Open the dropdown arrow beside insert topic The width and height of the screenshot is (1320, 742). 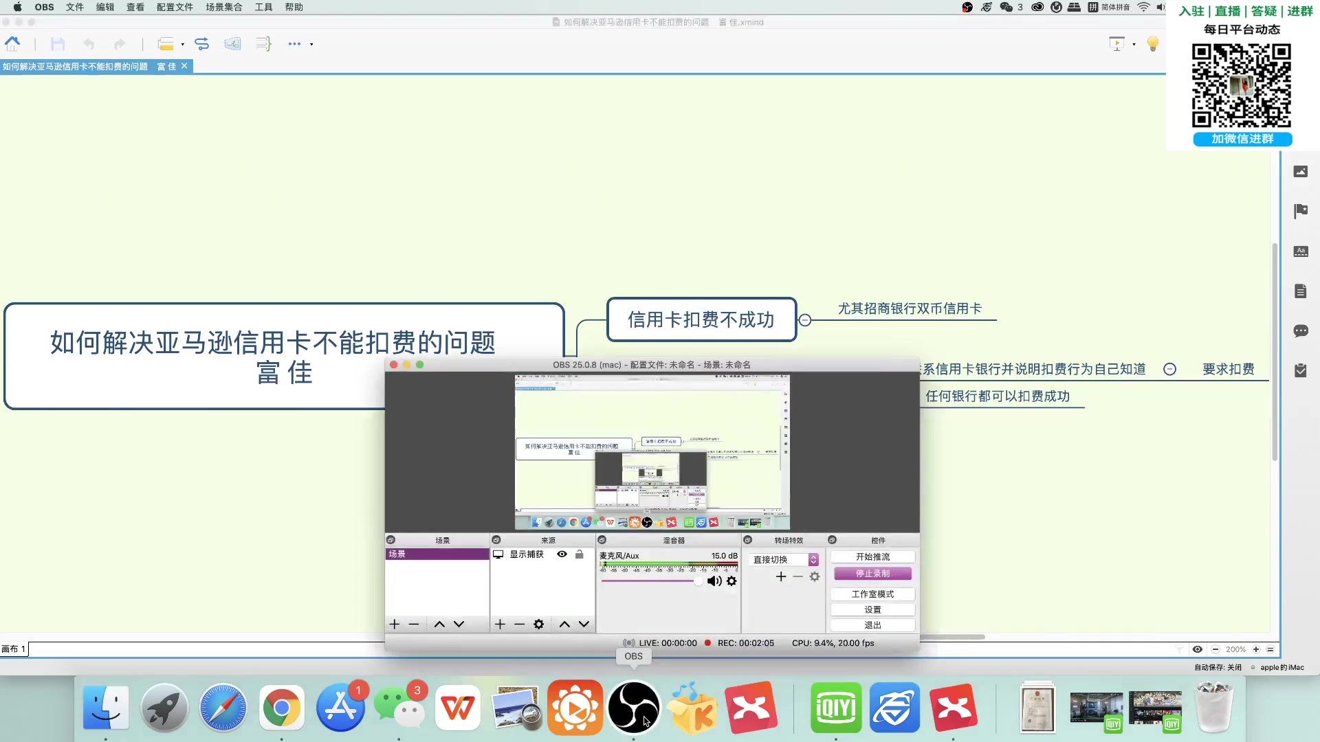point(183,44)
